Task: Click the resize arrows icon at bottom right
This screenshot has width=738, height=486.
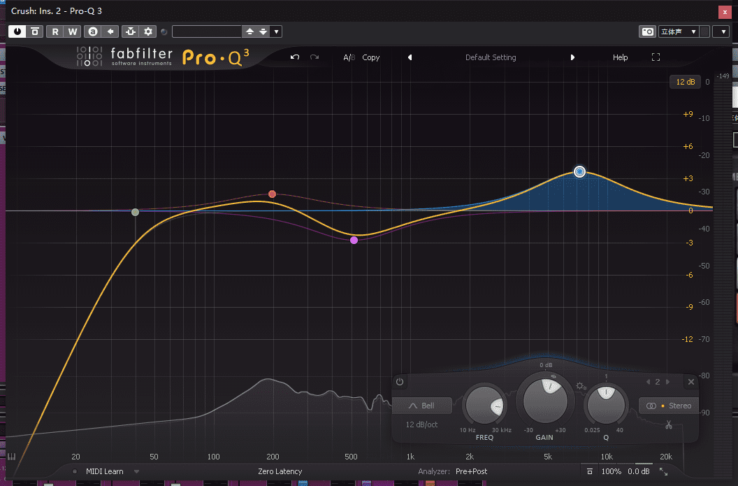Action: coord(664,471)
